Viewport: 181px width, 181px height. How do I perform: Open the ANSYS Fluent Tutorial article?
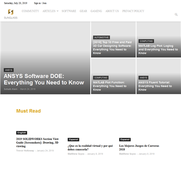click(155, 86)
